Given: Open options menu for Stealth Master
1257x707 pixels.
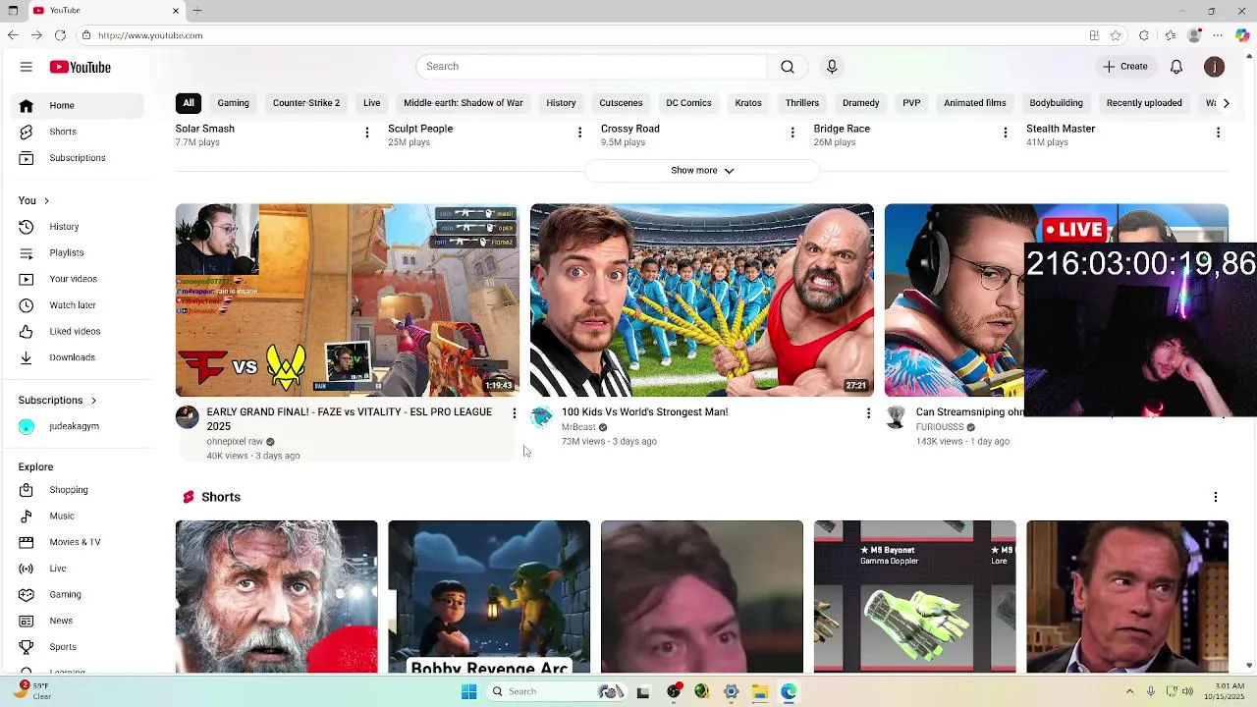Looking at the screenshot, I should (x=1218, y=133).
